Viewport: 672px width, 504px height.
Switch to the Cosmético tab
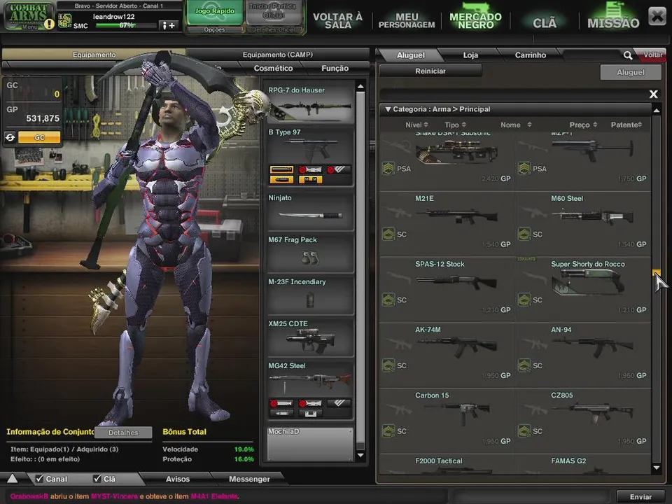[x=273, y=68]
